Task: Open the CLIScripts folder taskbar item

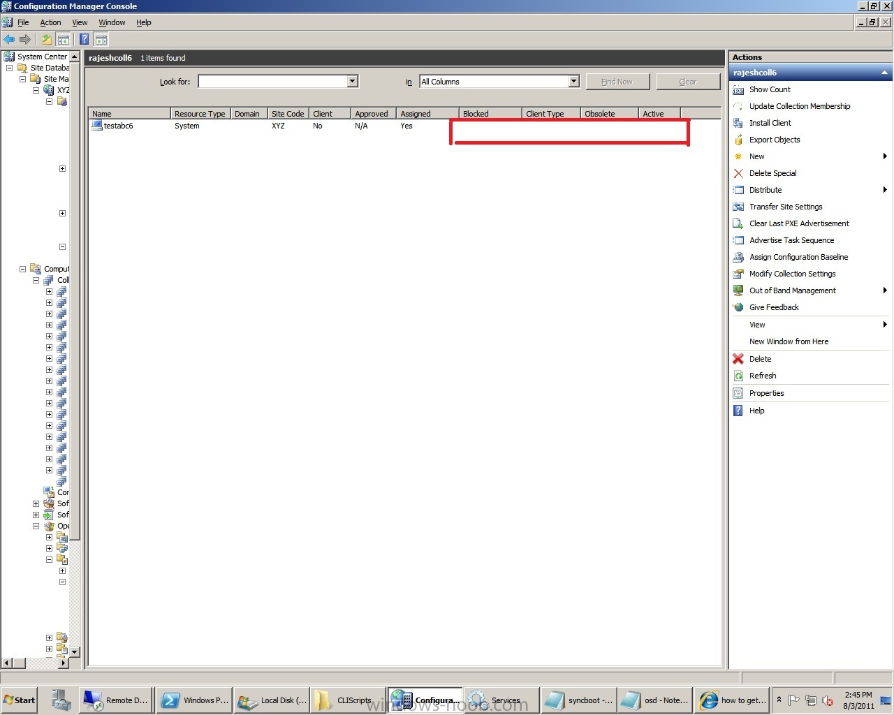Action: click(x=347, y=700)
